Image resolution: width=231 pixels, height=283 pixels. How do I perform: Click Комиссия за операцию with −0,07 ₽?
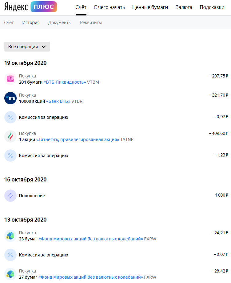pos(44,255)
